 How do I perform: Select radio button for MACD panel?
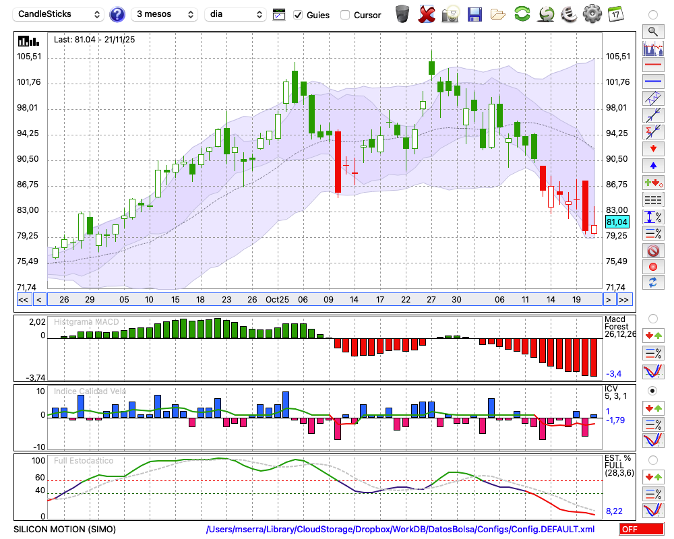point(653,319)
